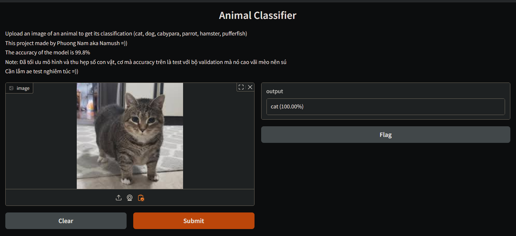Screen dimensions: 516x236
Task: Click the fullscreen toggle on the image
Action: tap(241, 87)
